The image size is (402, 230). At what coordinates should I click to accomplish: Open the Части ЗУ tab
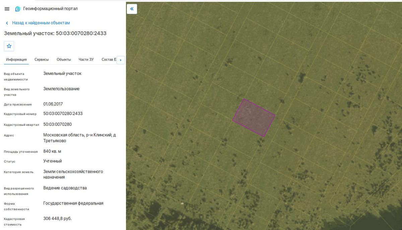pyautogui.click(x=86, y=60)
